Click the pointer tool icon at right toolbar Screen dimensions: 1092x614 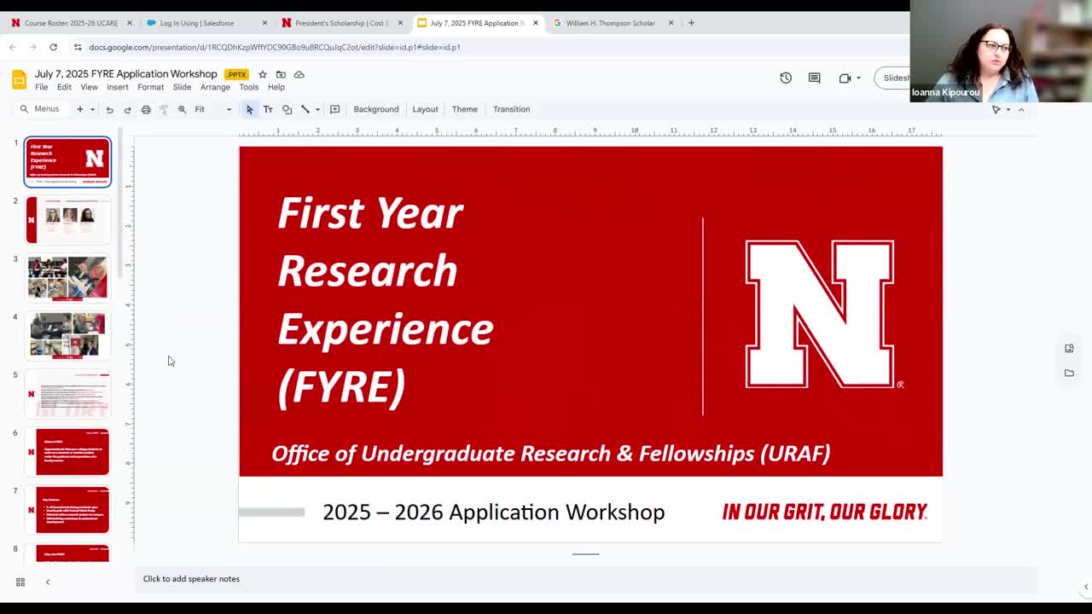click(996, 109)
